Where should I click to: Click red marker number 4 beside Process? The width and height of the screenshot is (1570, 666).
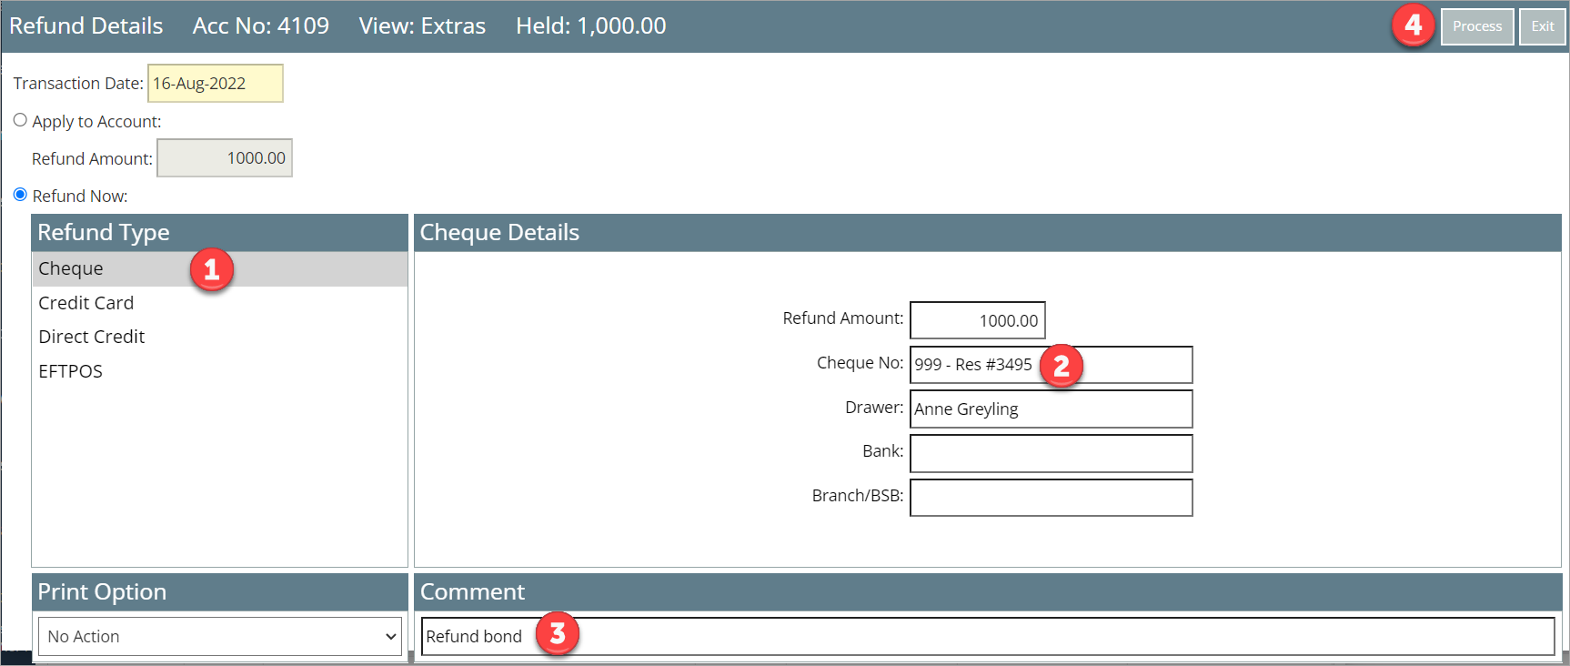(1413, 25)
